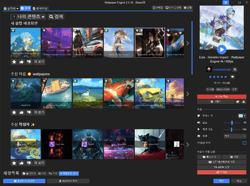Click the alignment picture icon
Viewport: 250px width, 186px height.
(x=199, y=136)
